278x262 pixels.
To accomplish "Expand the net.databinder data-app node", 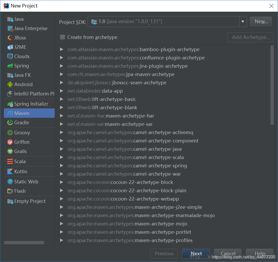I will click(x=61, y=91).
